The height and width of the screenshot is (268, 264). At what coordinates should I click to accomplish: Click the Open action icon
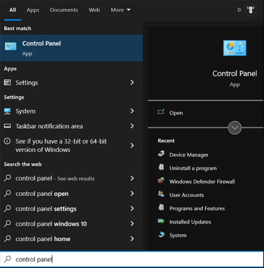click(x=161, y=112)
